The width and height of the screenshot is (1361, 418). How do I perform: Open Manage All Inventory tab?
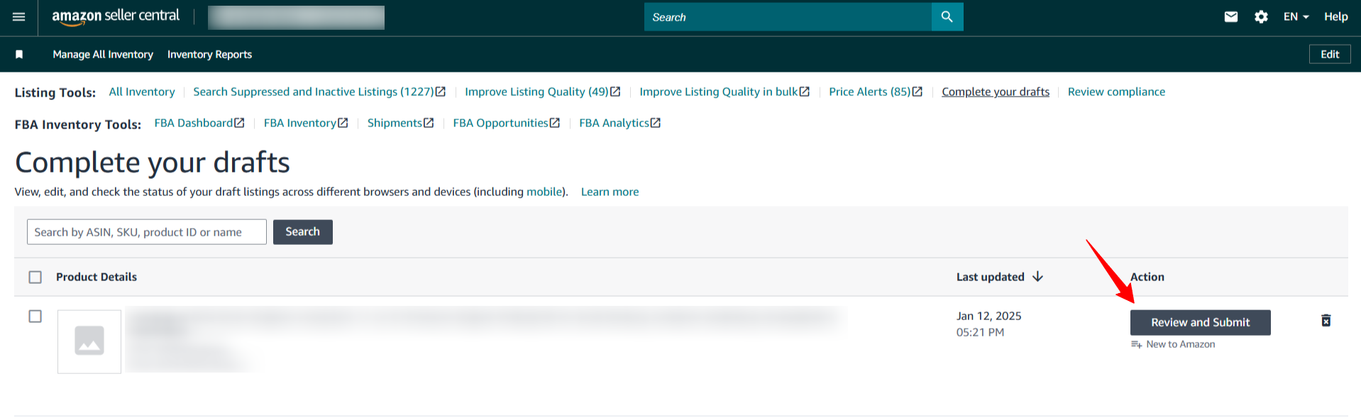(103, 55)
